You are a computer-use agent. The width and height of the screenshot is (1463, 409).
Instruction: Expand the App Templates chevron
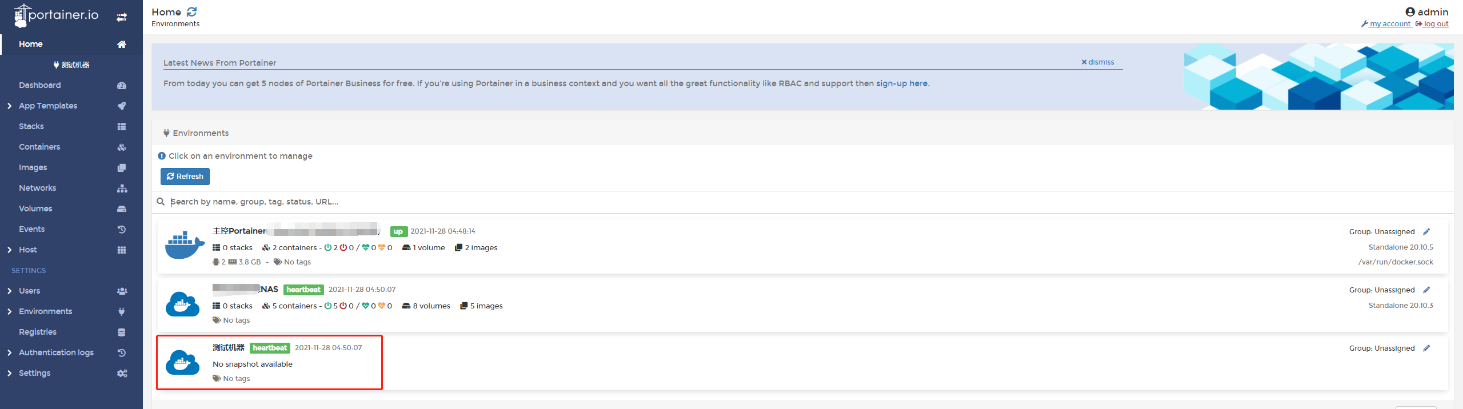tap(9, 106)
